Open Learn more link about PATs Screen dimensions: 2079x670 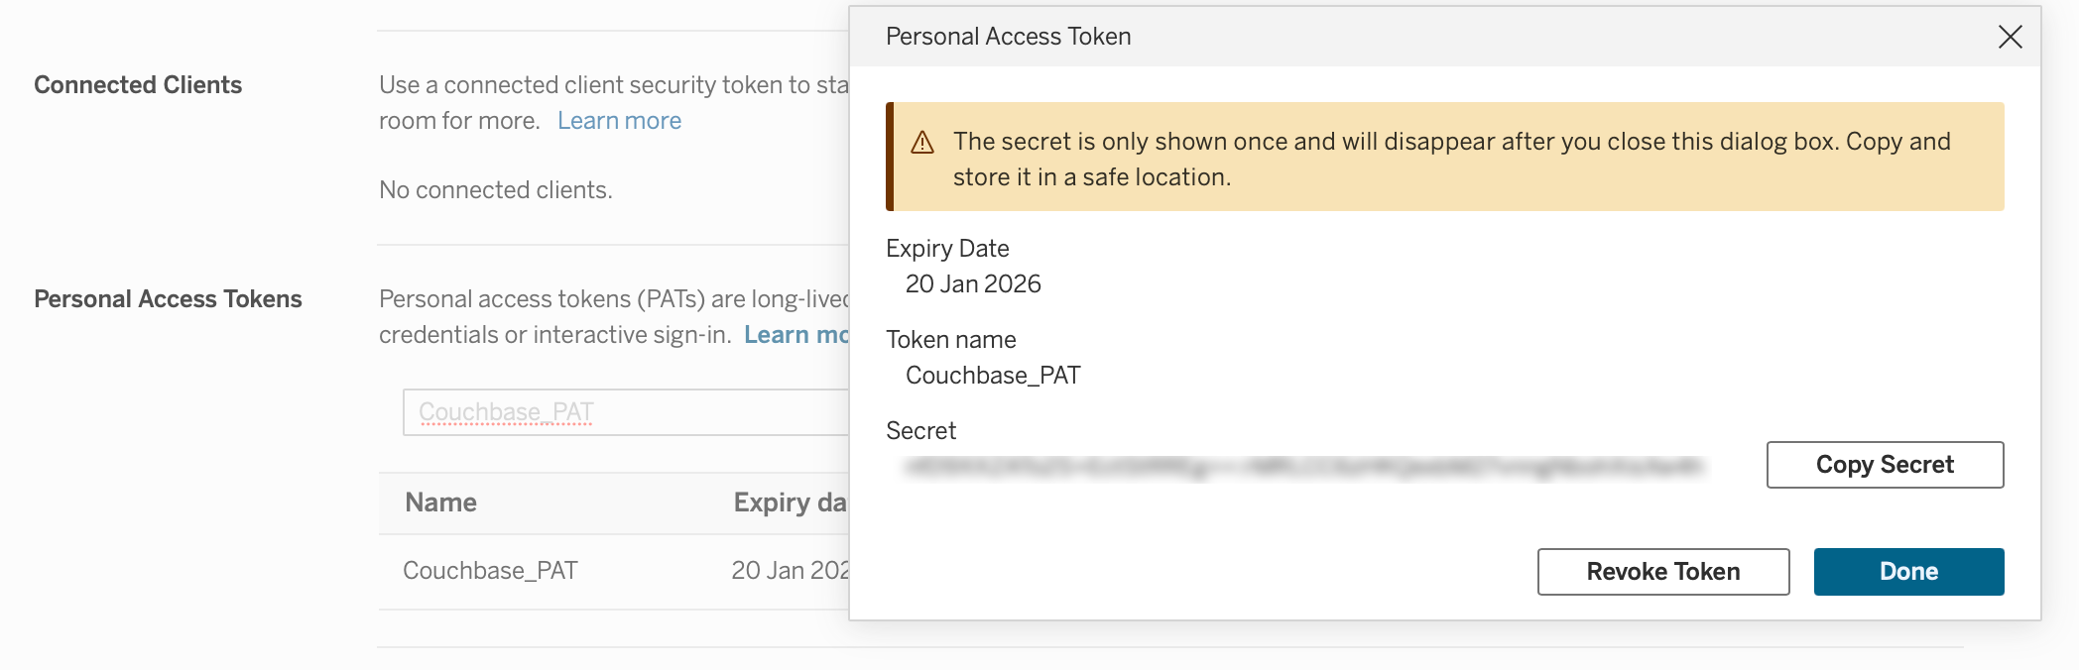(796, 335)
